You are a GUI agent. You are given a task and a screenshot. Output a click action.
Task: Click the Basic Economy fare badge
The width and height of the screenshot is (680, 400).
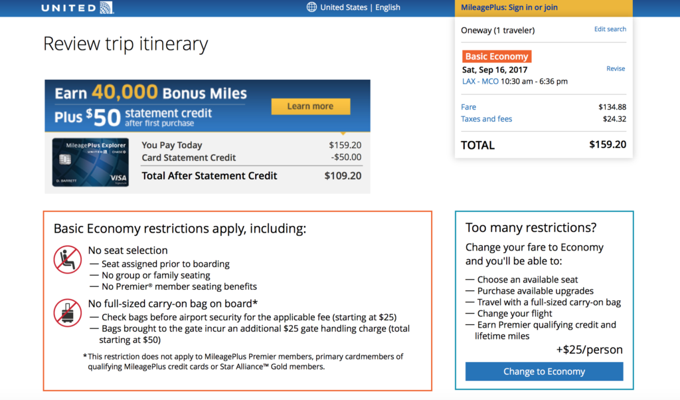click(496, 56)
